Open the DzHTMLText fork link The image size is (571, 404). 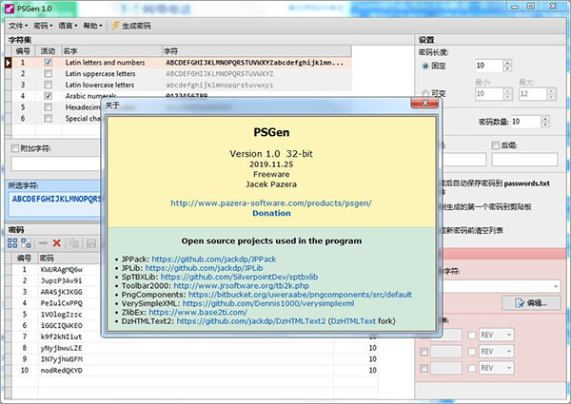[x=353, y=321]
